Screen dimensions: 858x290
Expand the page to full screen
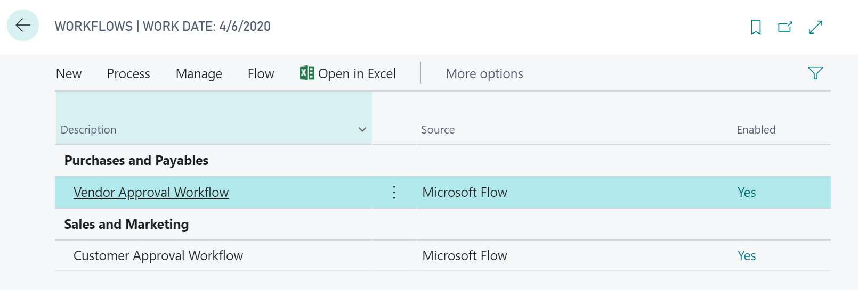click(815, 27)
